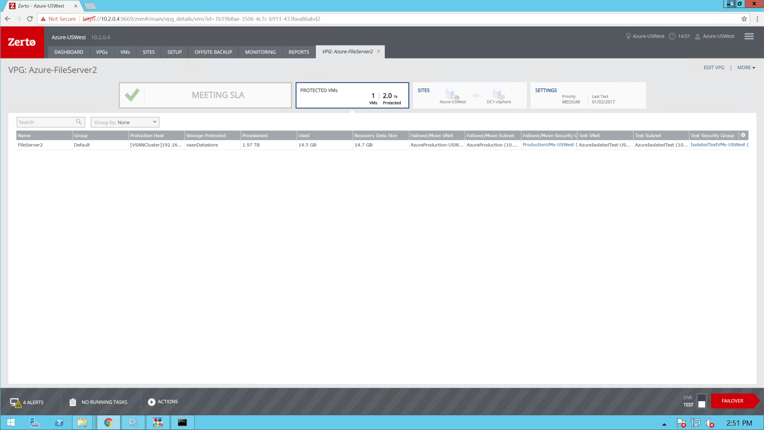
Task: Click the green Meeting SLA checkmark
Action: point(132,95)
